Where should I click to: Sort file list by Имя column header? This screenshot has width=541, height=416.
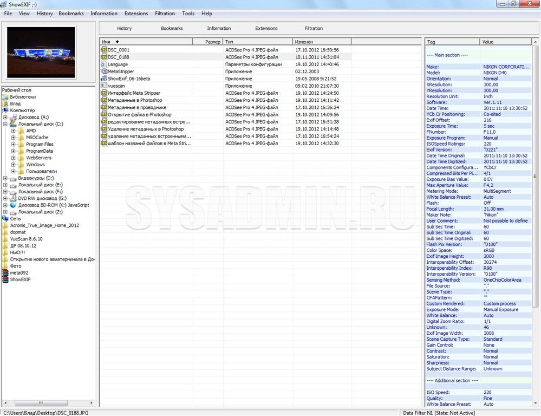tap(146, 42)
